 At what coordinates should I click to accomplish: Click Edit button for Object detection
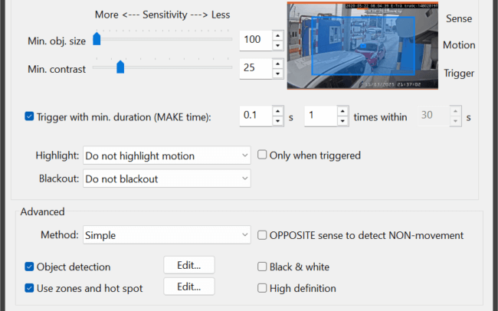pos(189,265)
